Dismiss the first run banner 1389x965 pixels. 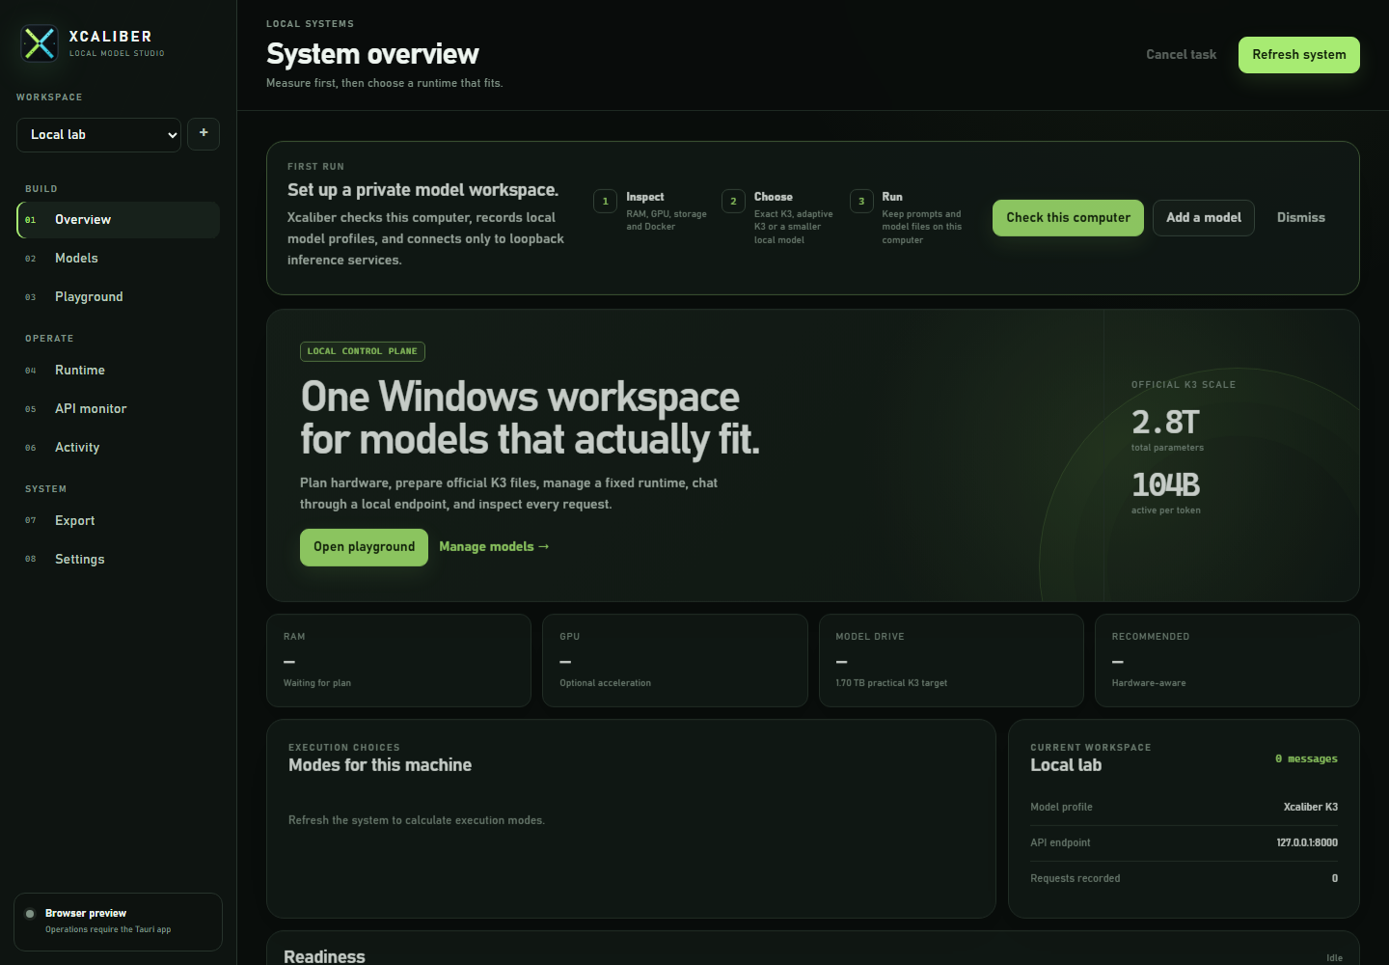[x=1300, y=218]
